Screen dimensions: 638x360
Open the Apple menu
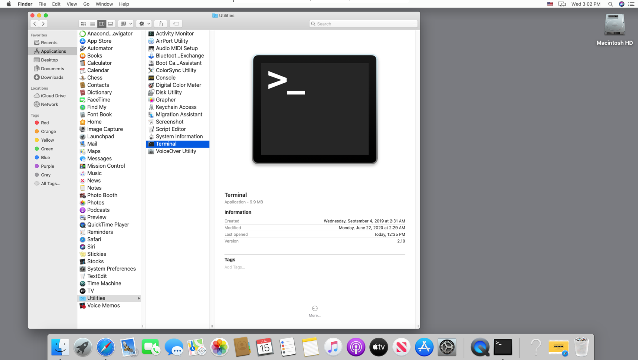pos(9,4)
